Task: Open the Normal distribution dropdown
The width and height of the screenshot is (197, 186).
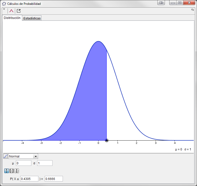Action: [23, 156]
